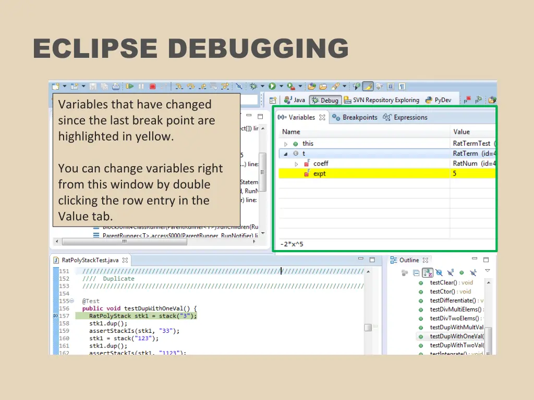This screenshot has height=400, width=534.
Task: Click the Resume debug button
Action: (129, 86)
